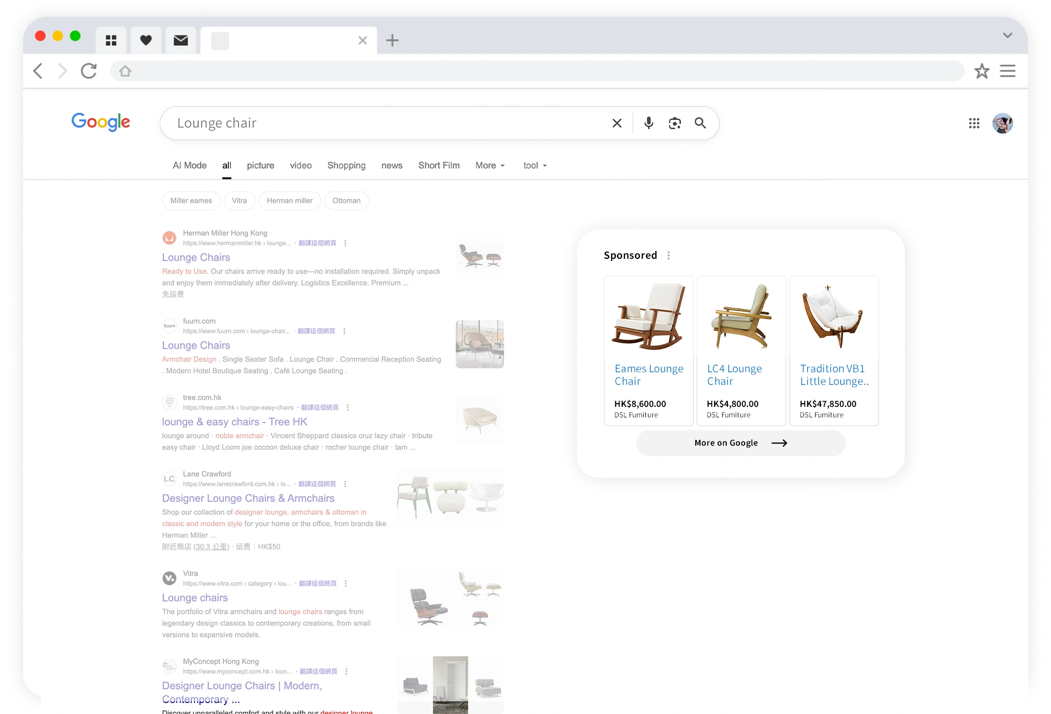This screenshot has width=1051, height=714.
Task: Click the voice search microphone icon
Action: pyautogui.click(x=648, y=123)
